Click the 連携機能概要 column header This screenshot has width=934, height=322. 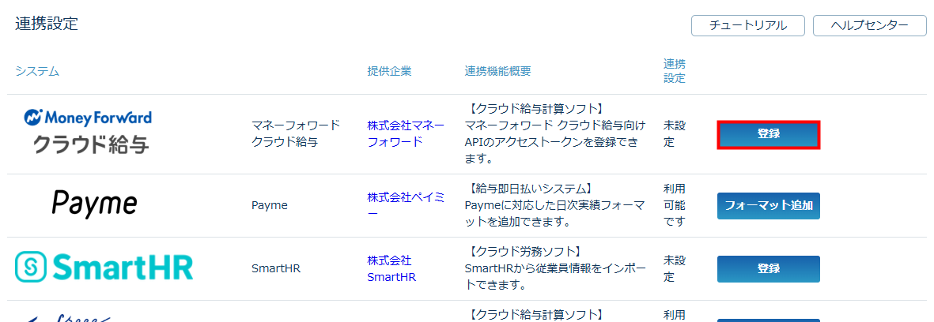pyautogui.click(x=497, y=72)
